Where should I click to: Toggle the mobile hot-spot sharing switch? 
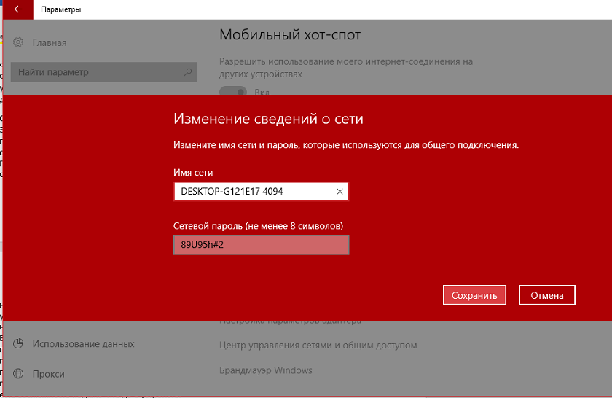(233, 92)
